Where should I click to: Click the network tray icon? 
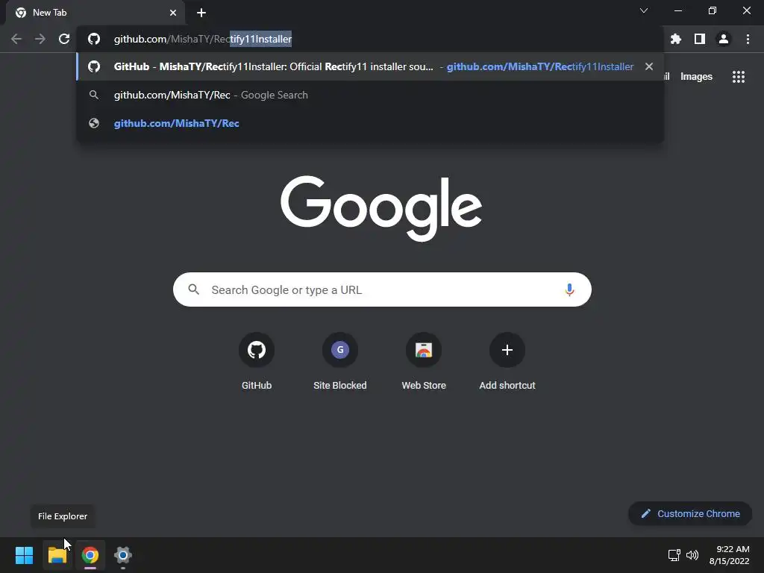[x=674, y=555]
